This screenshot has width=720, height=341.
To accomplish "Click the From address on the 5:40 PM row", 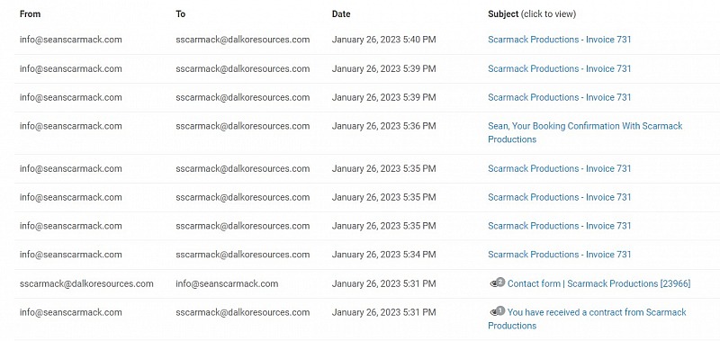I will click(71, 40).
